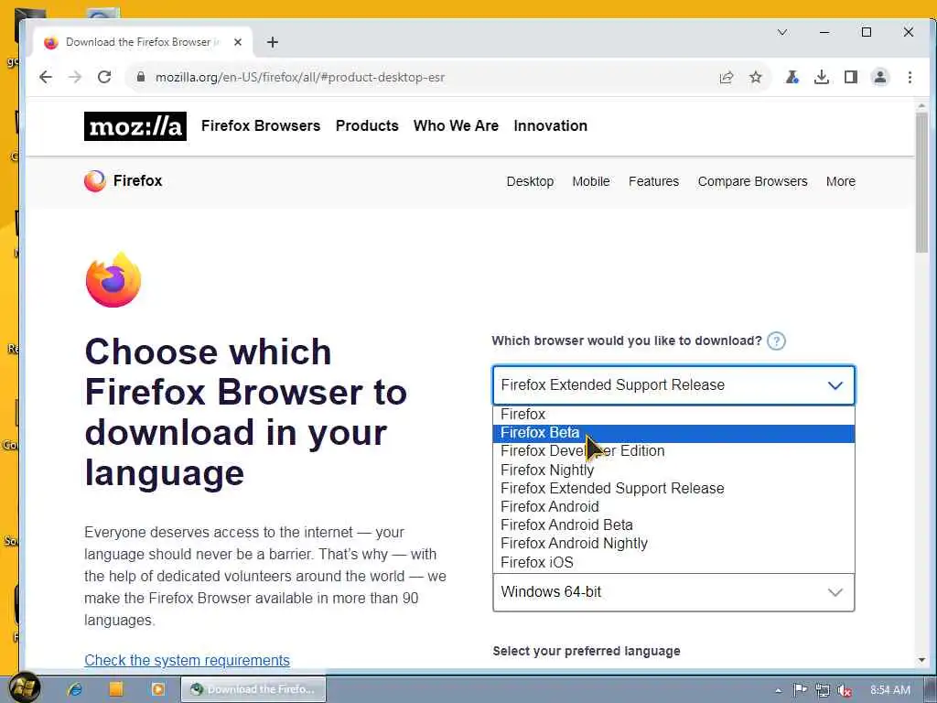Viewport: 937px width, 703px height.
Task: Select Firefox Android Beta option
Action: click(x=673, y=525)
